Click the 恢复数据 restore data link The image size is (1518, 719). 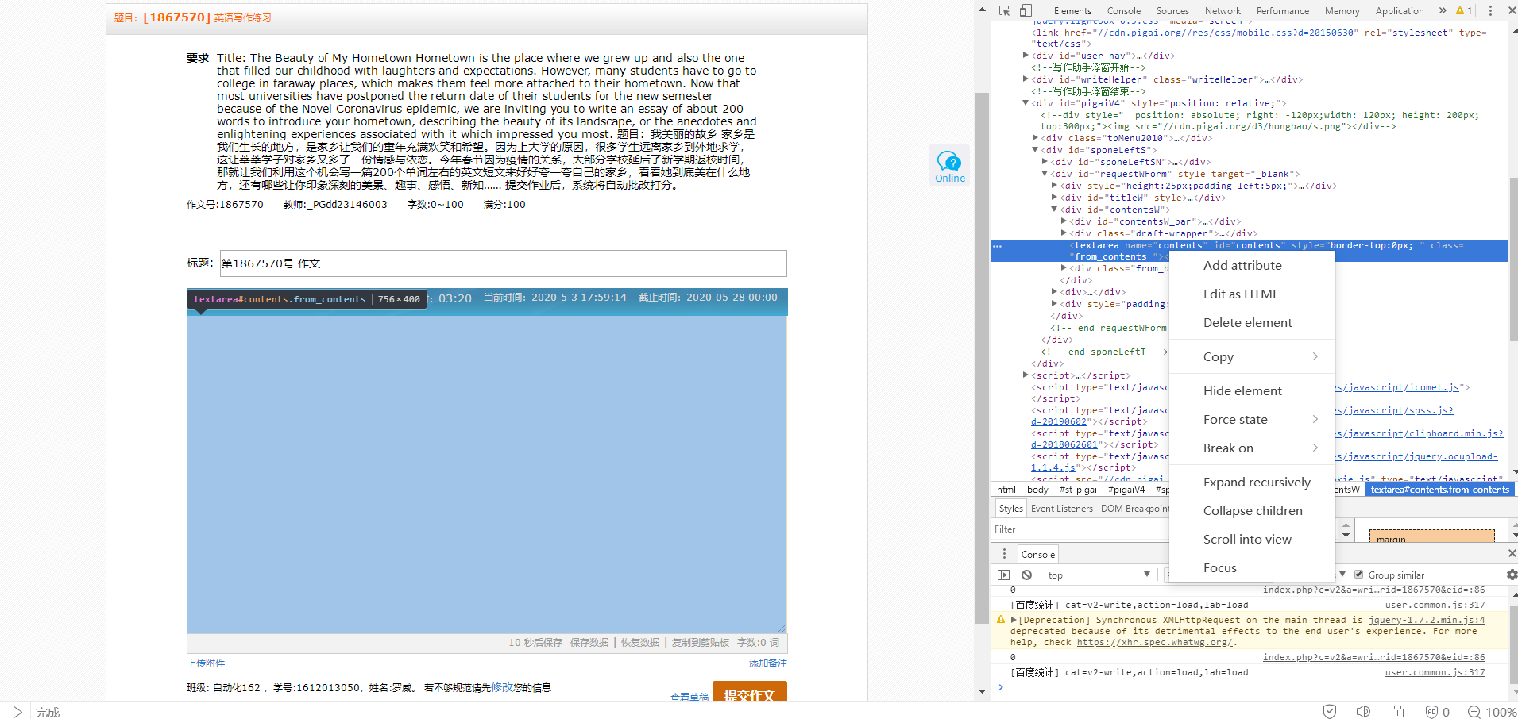[x=640, y=643]
